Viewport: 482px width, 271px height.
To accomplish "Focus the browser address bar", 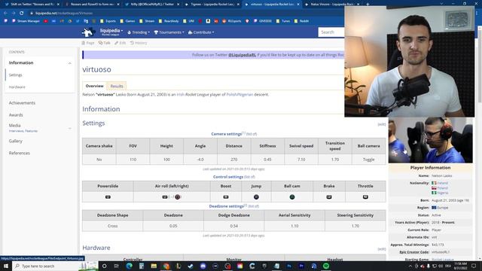I will click(x=185, y=14).
